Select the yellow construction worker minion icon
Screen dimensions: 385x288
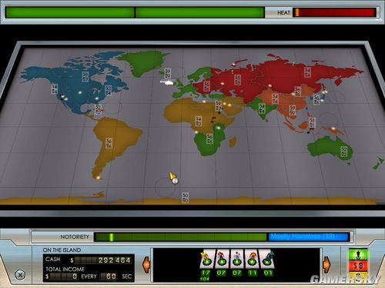click(206, 260)
